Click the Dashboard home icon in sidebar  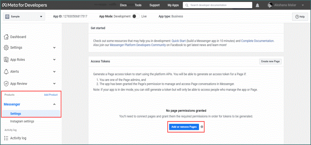tap(6, 37)
